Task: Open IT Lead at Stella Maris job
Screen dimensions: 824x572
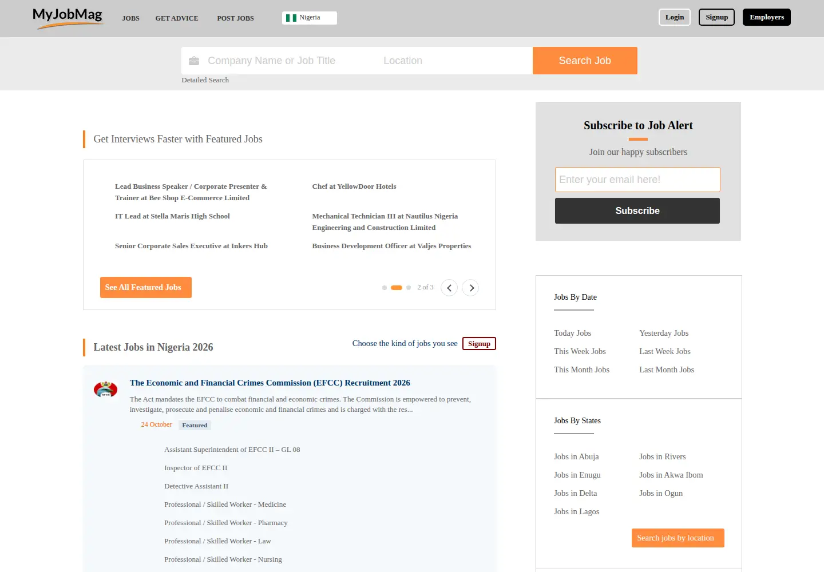Action: pos(172,216)
